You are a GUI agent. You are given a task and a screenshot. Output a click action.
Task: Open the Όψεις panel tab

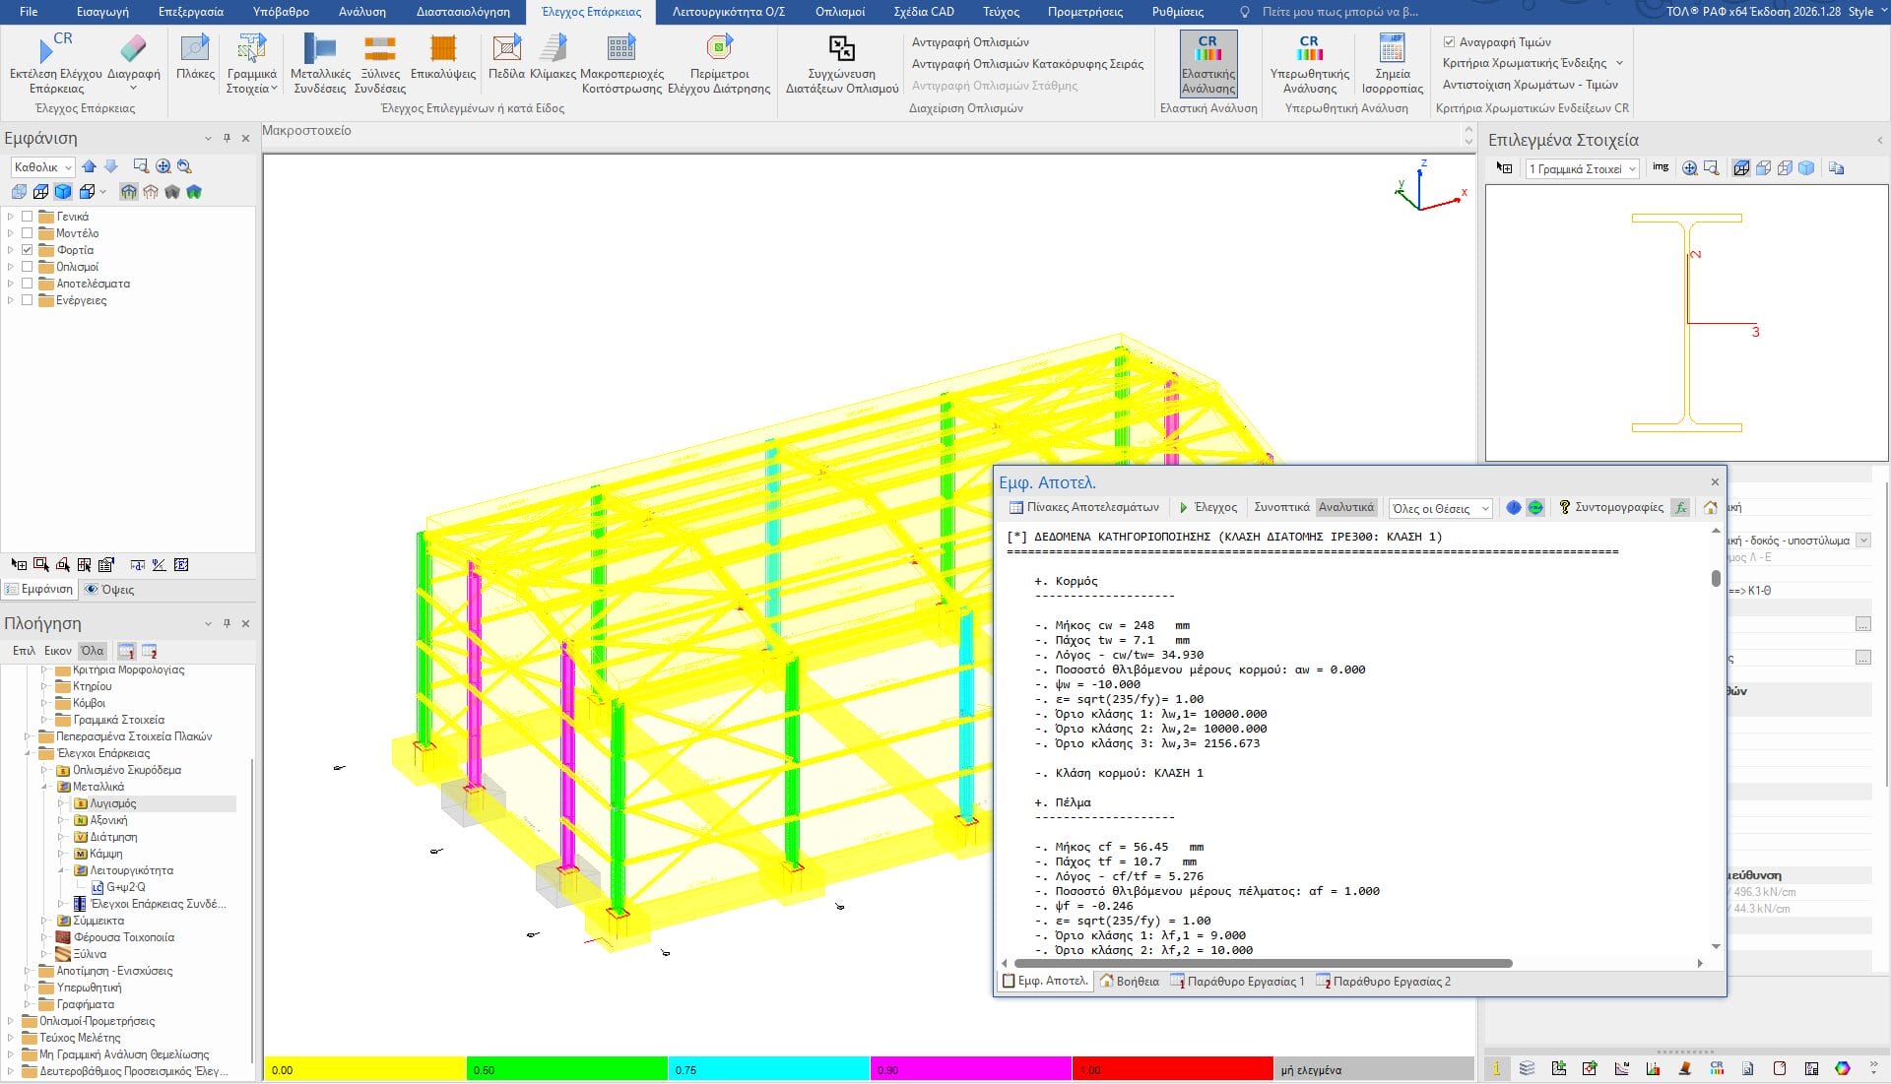pyautogui.click(x=109, y=590)
